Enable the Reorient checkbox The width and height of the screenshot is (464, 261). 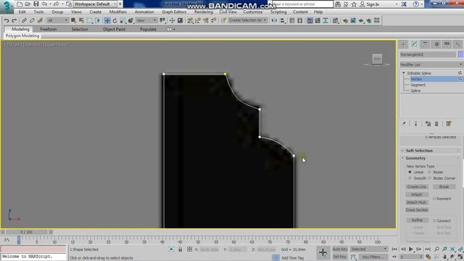click(x=434, y=199)
